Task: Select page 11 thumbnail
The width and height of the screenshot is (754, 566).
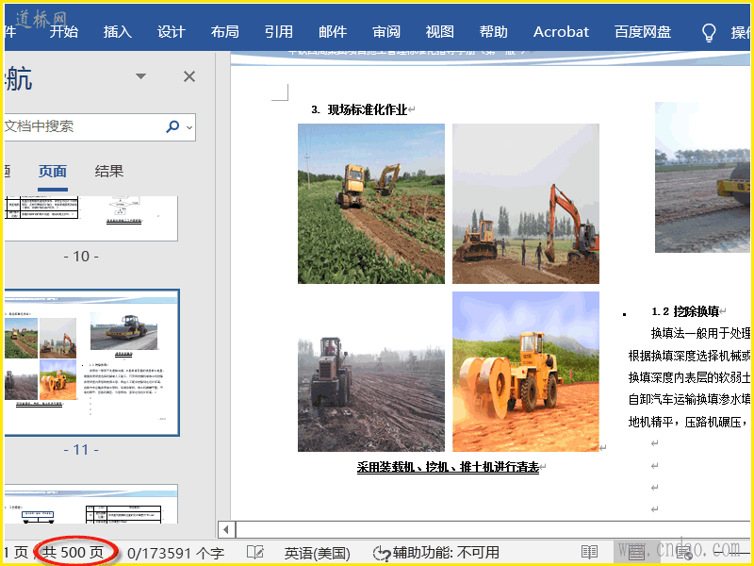Action: pyautogui.click(x=91, y=362)
